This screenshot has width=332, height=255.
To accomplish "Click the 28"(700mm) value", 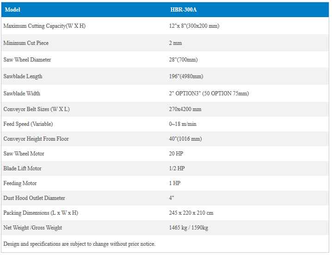I will (x=184, y=60).
